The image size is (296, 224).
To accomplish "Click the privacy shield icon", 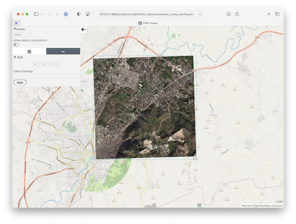I will pos(79,14).
